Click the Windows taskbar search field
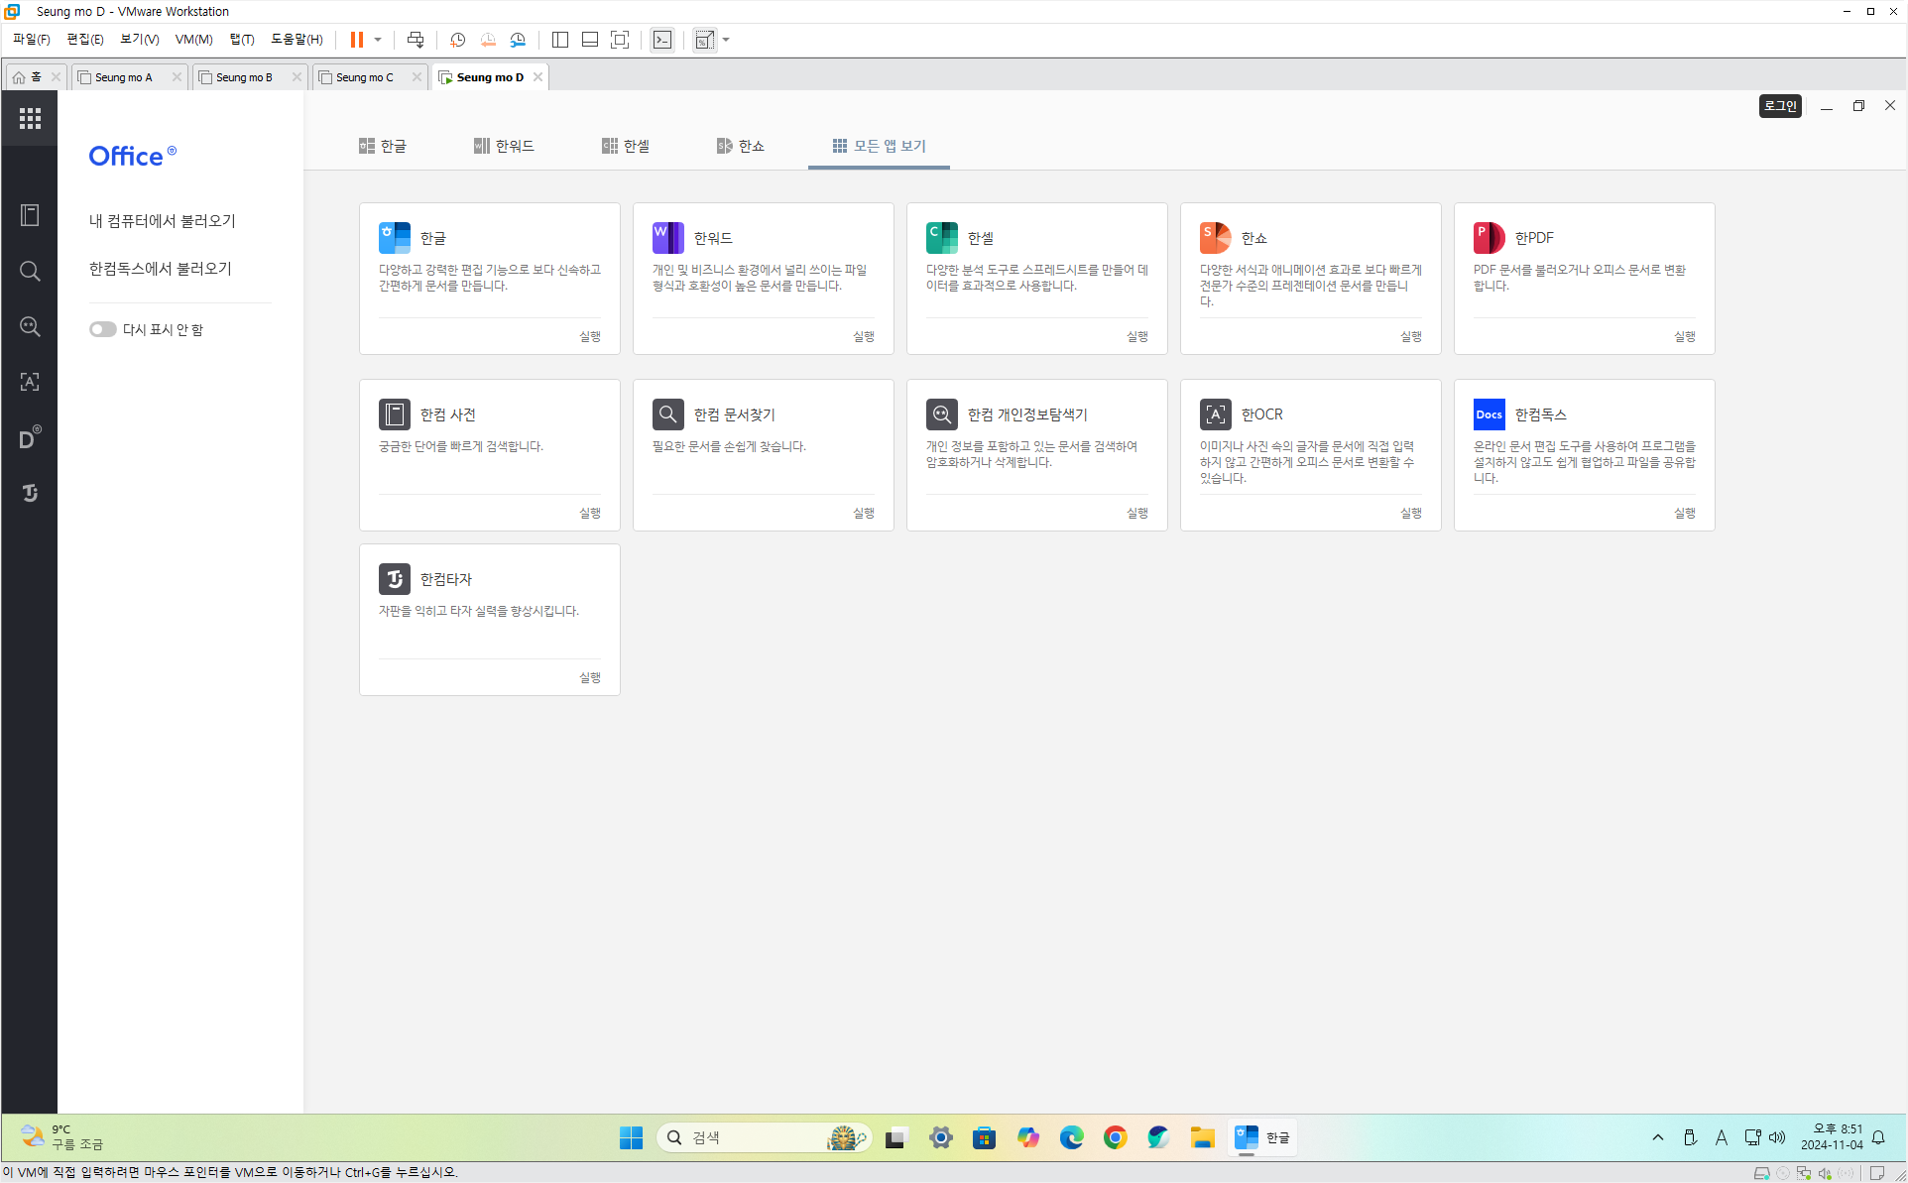The height and width of the screenshot is (1183, 1908). tap(754, 1137)
